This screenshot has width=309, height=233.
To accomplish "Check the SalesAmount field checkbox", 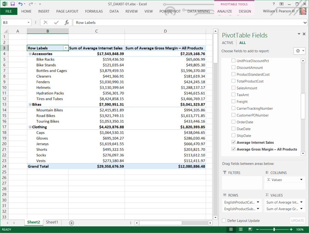I will coord(233,88).
